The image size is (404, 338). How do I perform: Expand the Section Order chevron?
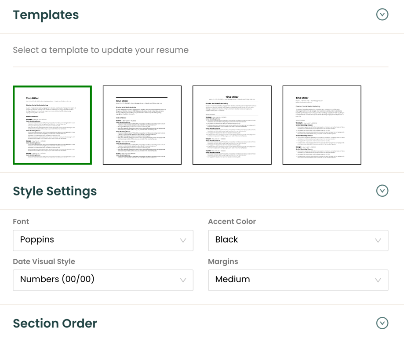coord(382,323)
